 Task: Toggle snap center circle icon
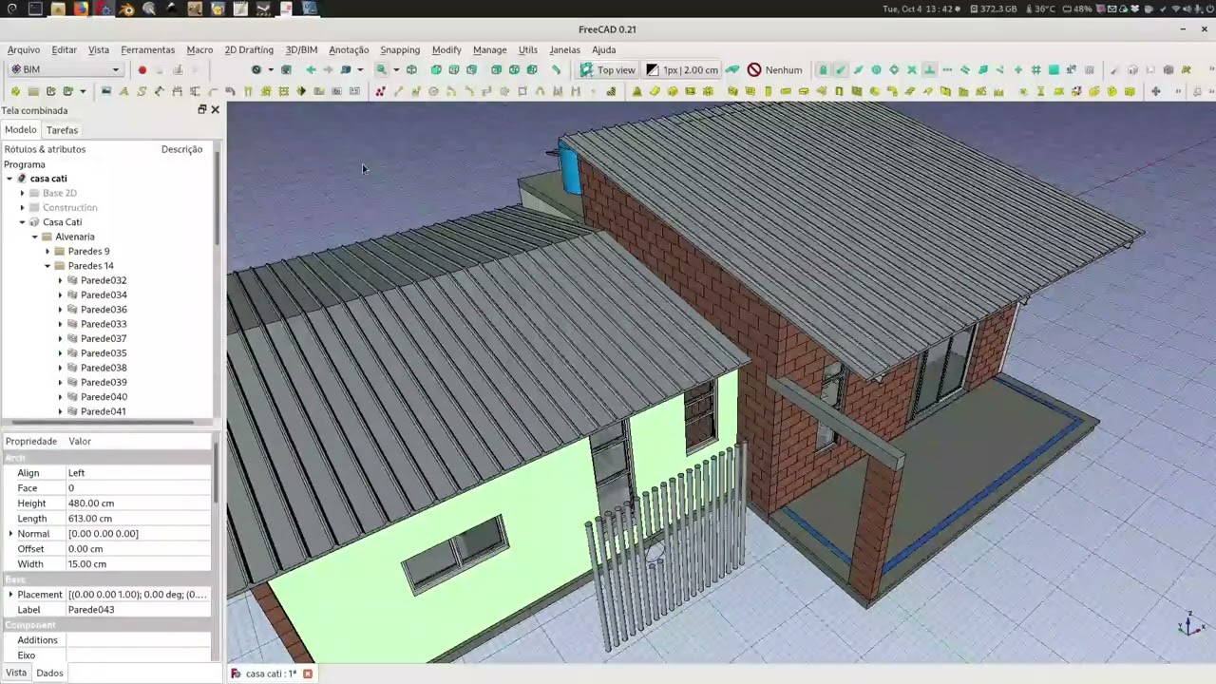click(x=876, y=69)
